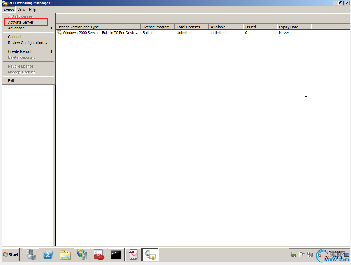Expand the Advanced submenu arrow
Viewport: 351px width, 265px height.
point(52,28)
